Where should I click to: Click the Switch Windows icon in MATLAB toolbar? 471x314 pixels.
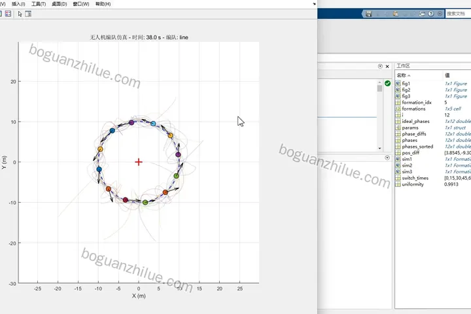pyautogui.click(x=422, y=14)
